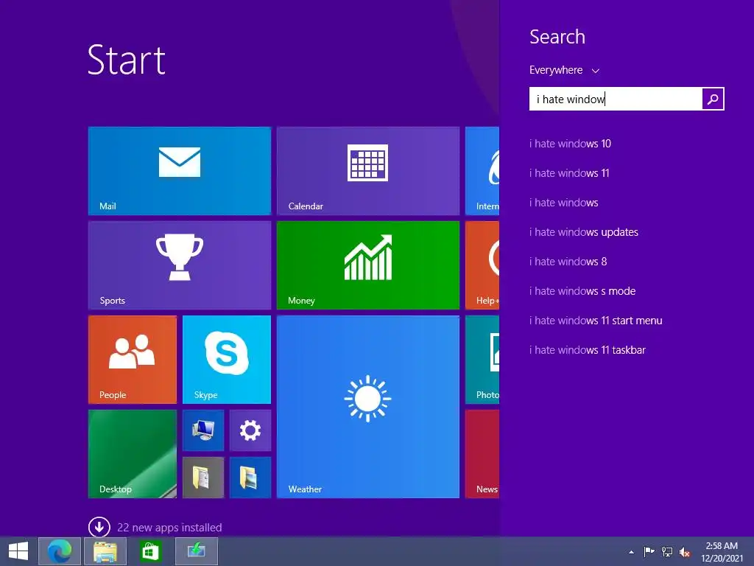Choose the plain "i hate windows" suggestion

(563, 203)
